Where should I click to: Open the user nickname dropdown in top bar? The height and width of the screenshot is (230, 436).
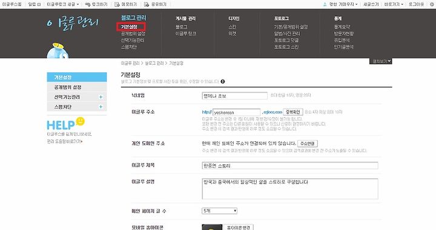(x=343, y=4)
